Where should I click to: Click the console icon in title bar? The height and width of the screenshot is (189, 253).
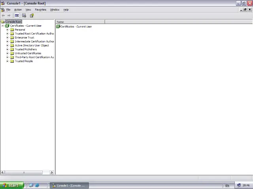(x=3, y=3)
